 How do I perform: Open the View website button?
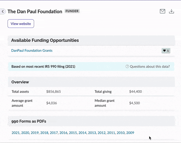click(x=21, y=24)
